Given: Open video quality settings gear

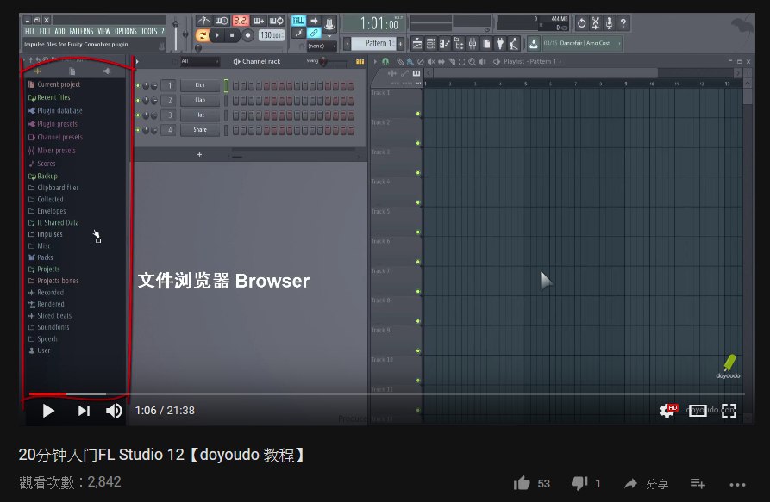Looking at the screenshot, I should (667, 411).
